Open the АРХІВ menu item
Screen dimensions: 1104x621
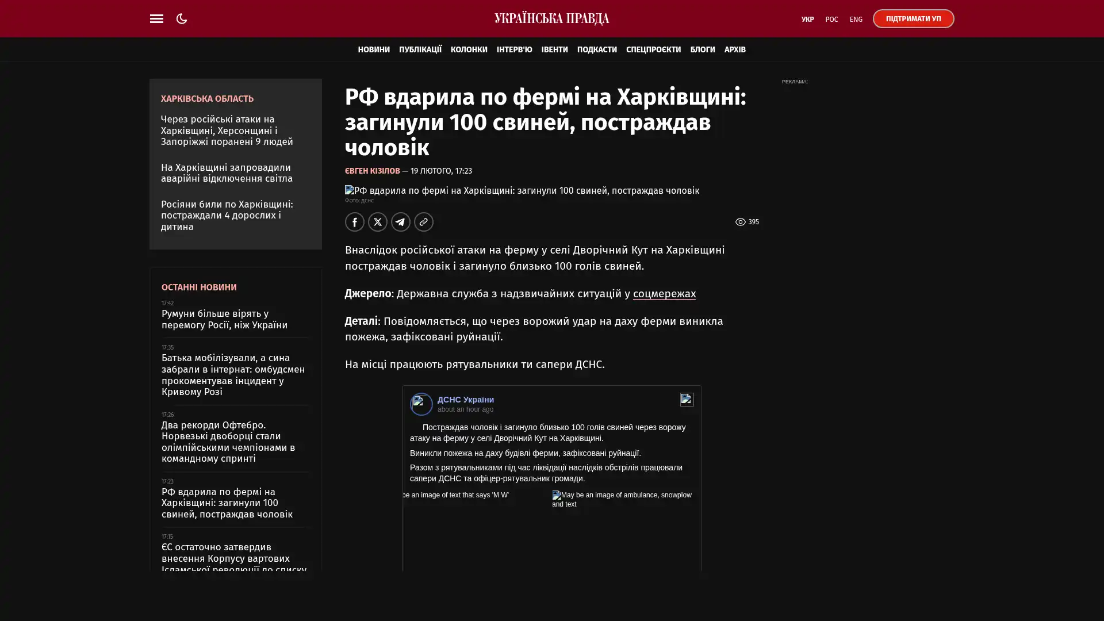coord(734,49)
